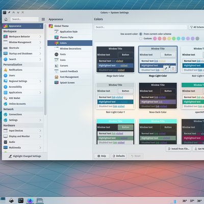Open Audio settings
The width and height of the screenshot is (204, 204).
point(22,142)
